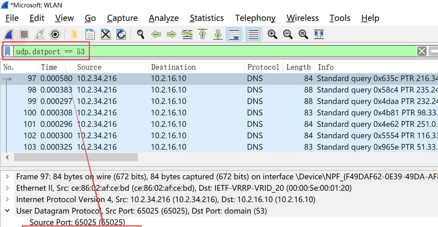The width and height of the screenshot is (438, 227).
Task: Open the find packet tool
Action: pyautogui.click(x=140, y=34)
